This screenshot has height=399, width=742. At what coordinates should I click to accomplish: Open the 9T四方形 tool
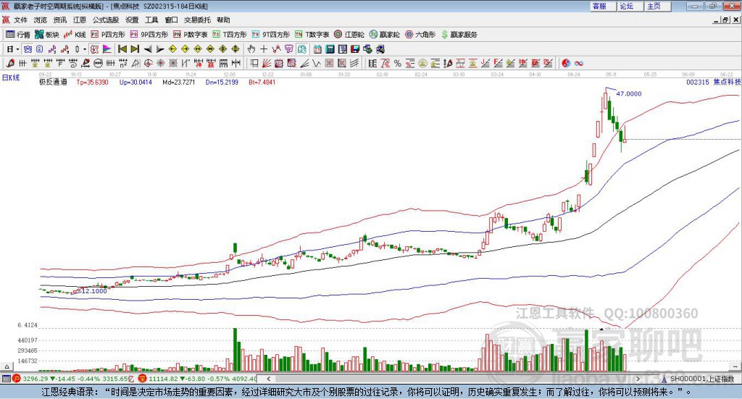271,35
